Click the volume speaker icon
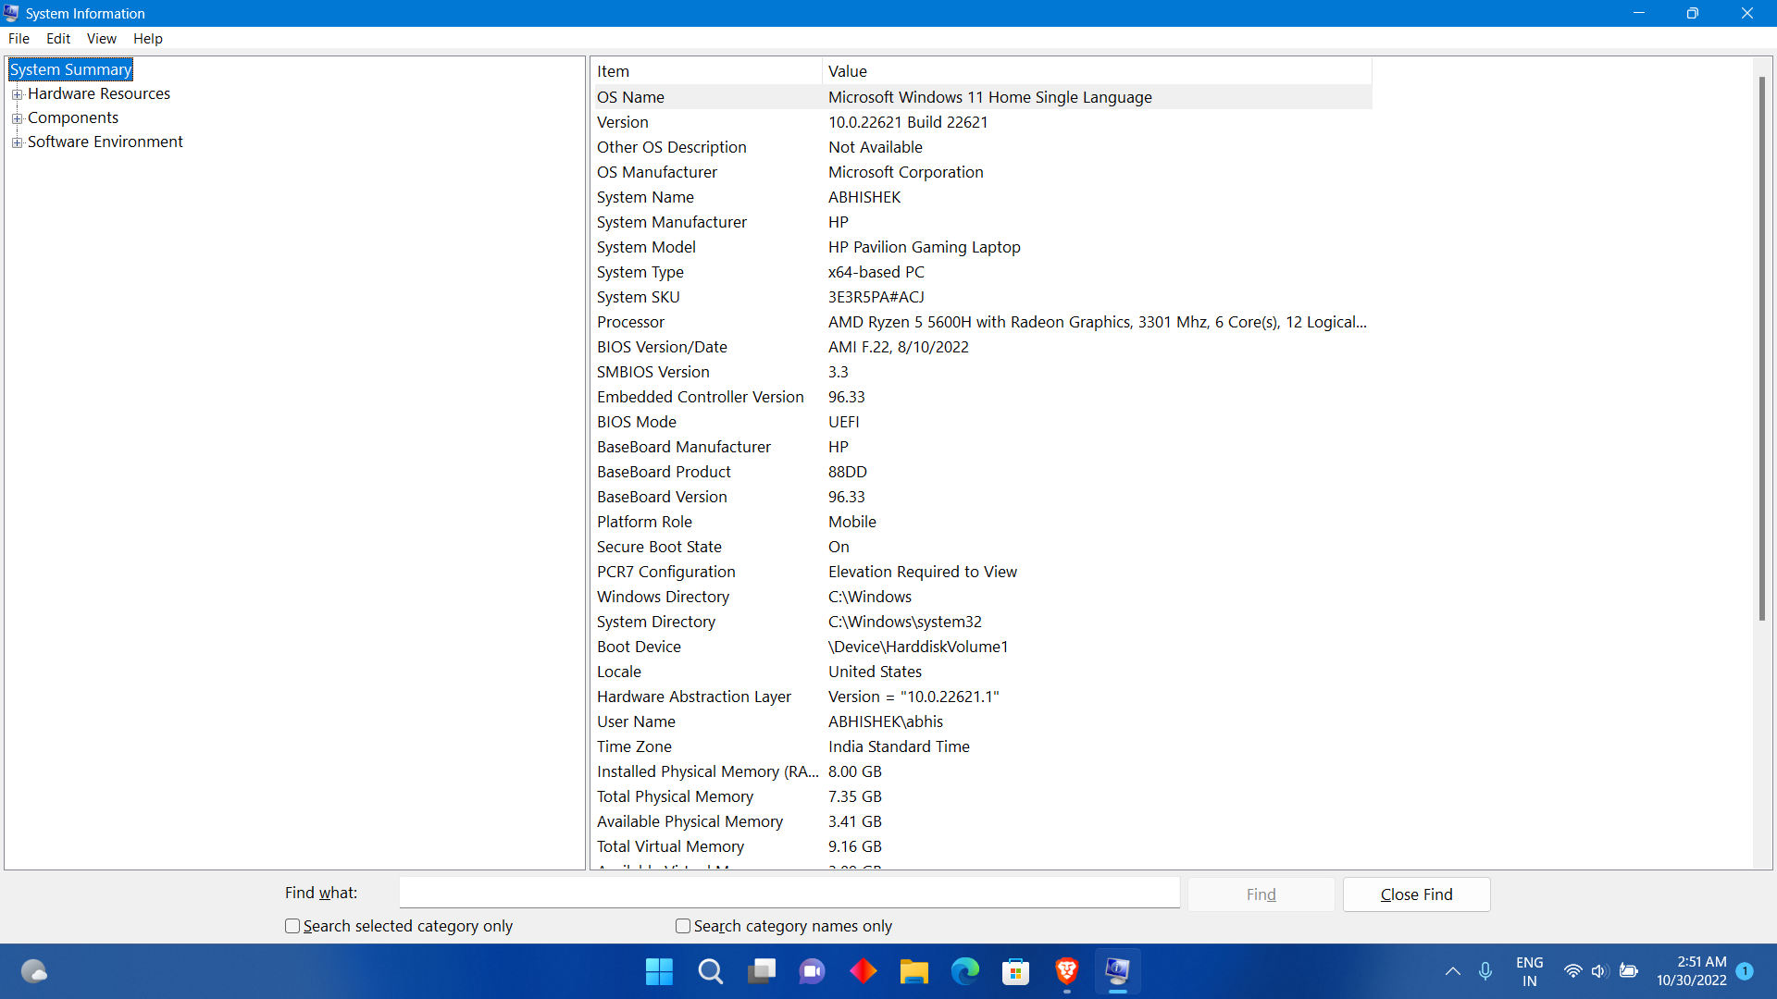The width and height of the screenshot is (1777, 999). pos(1599,971)
